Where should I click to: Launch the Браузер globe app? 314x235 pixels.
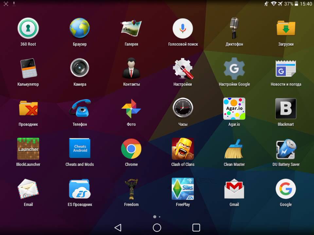80,28
